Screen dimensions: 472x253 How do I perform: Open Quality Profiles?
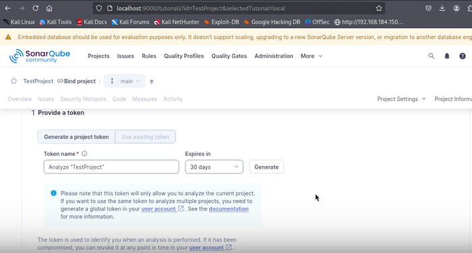coord(184,56)
